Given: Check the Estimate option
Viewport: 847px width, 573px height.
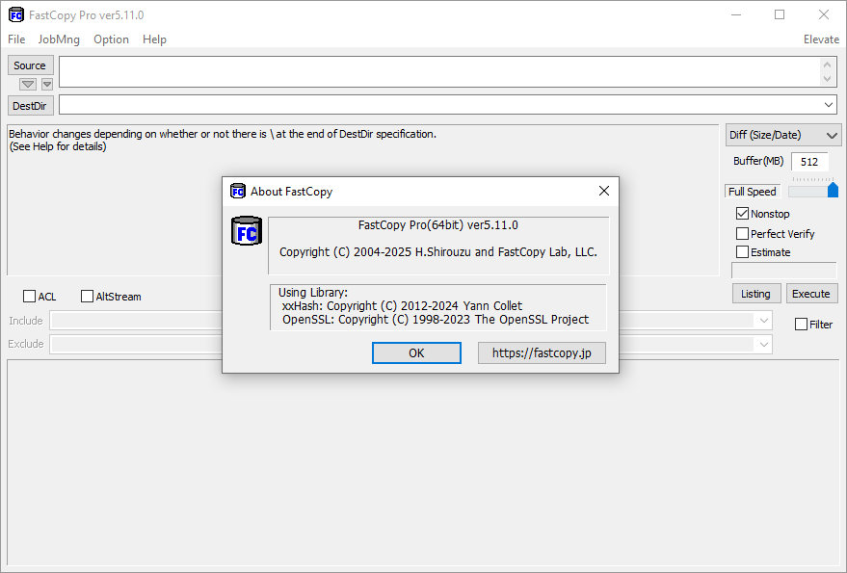Looking at the screenshot, I should click(742, 252).
